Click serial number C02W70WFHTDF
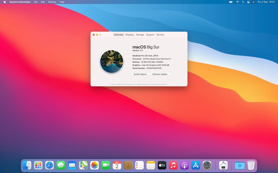Screen dimensions: 278x173 pos(154,68)
